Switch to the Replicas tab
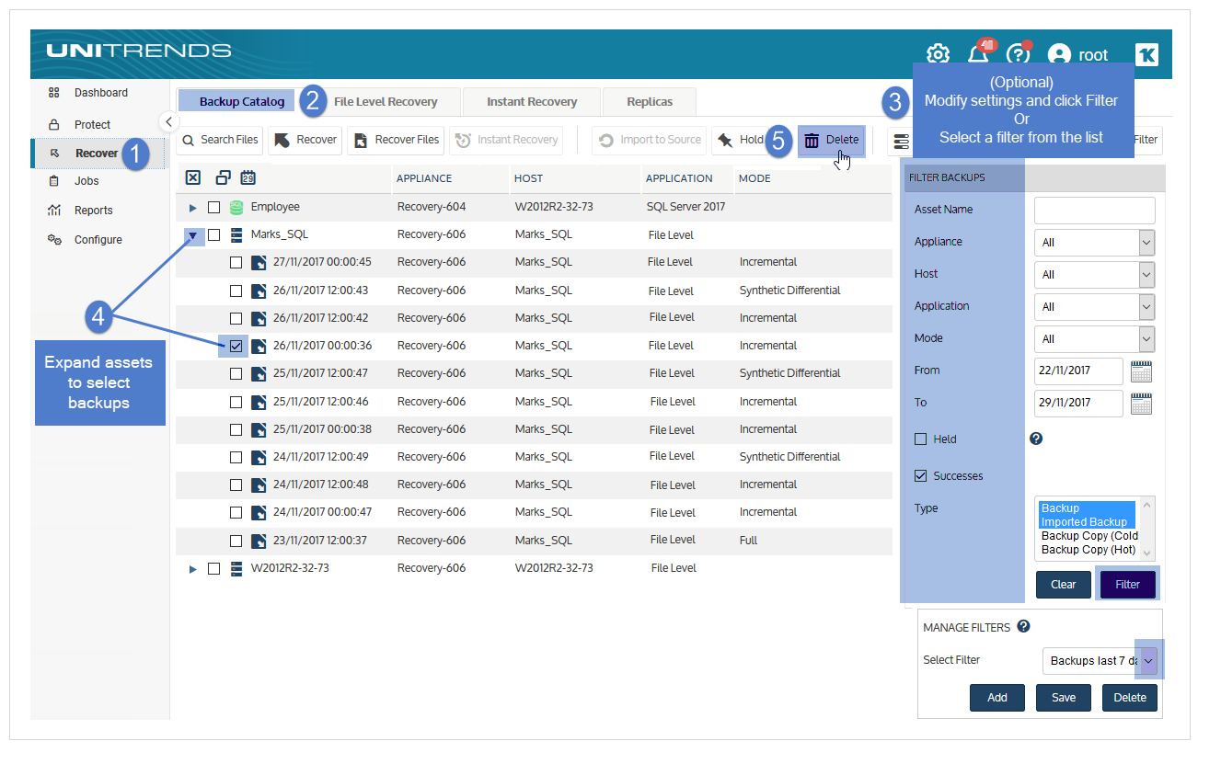 (x=650, y=101)
